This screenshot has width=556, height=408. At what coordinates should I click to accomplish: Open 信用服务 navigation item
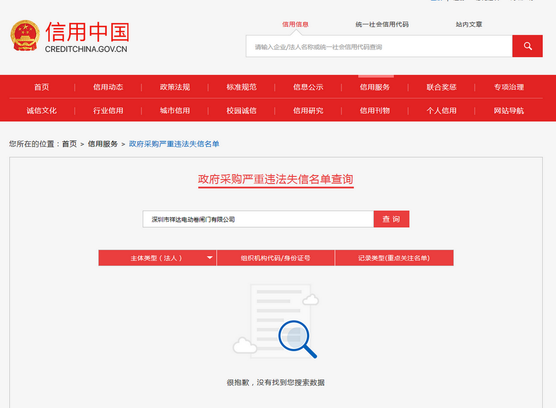[375, 87]
